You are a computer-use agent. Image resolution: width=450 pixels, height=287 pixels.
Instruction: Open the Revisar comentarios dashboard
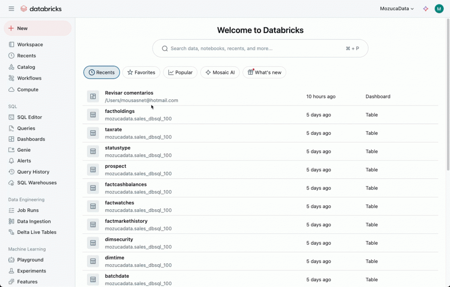coord(129,93)
